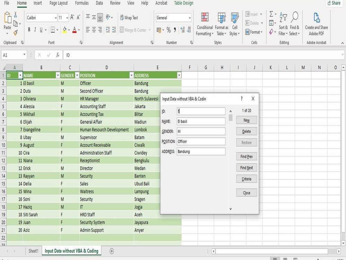Click Find Prev in data form
This screenshot has height=260, width=346.
(x=246, y=156)
